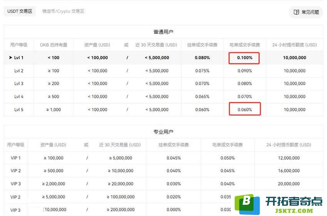
Task: Click 用户等级 header in 普通用户 table
Action: coord(19,45)
